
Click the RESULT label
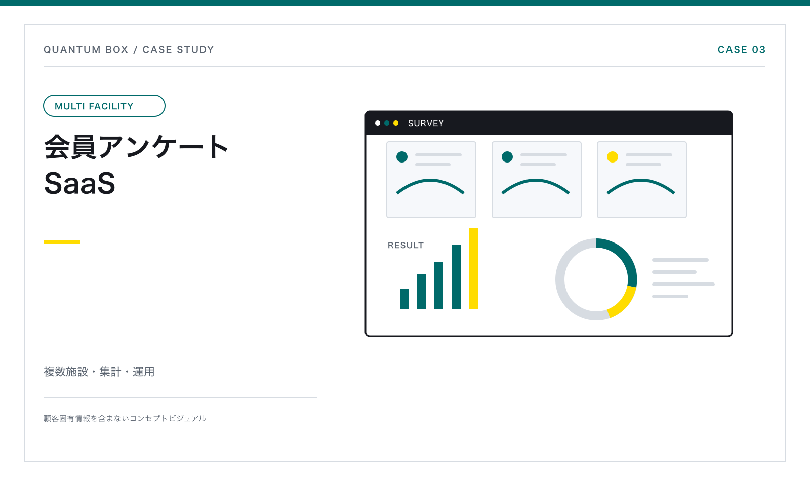point(406,245)
